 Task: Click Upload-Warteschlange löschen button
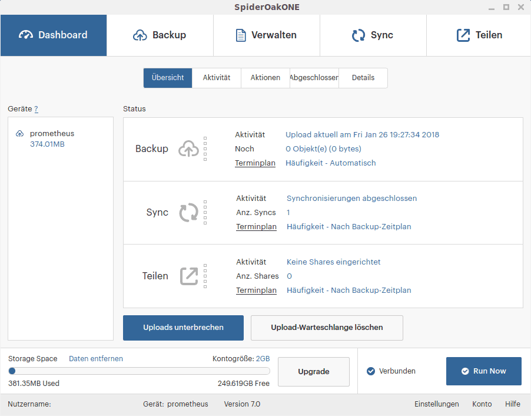[327, 328]
